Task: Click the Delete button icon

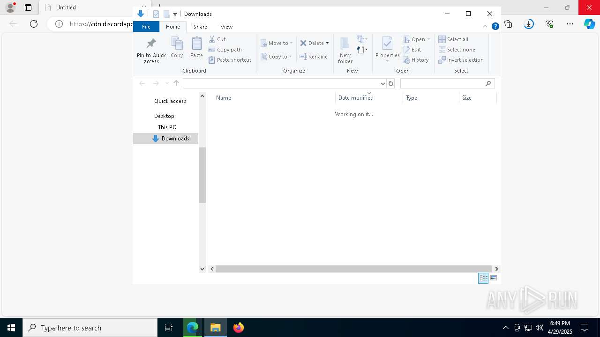Action: (303, 43)
